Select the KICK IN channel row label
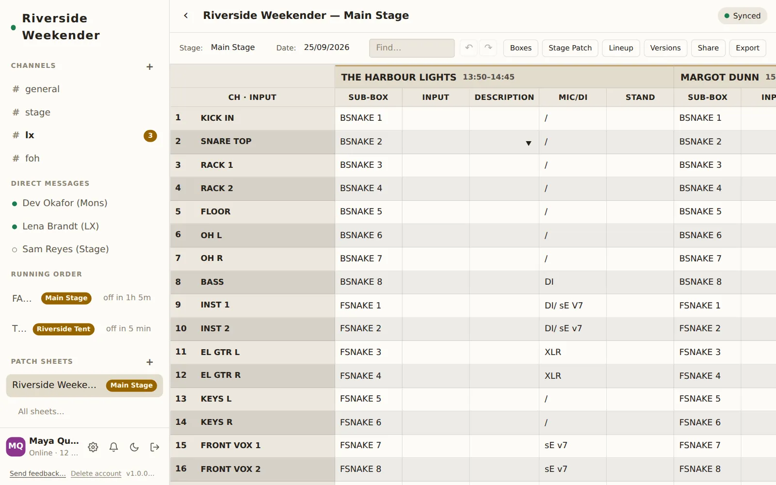776x485 pixels. tap(217, 118)
